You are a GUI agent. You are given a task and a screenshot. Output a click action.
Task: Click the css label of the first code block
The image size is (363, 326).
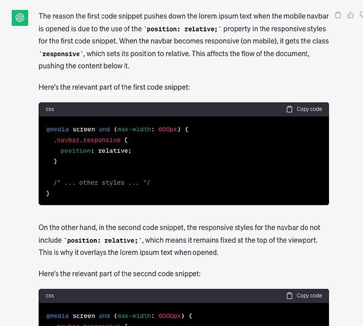(x=50, y=109)
